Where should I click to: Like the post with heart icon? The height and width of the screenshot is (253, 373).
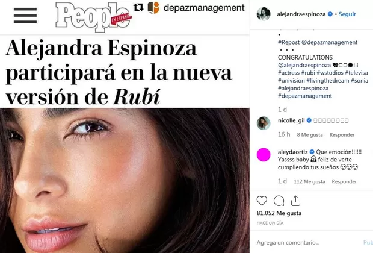tap(262, 201)
